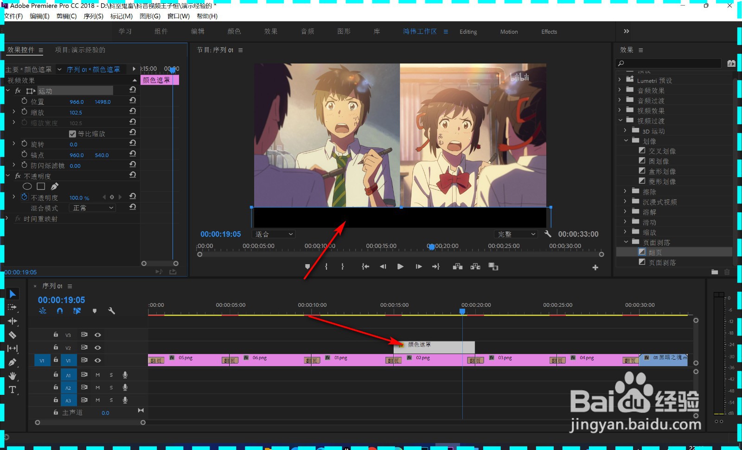
Task: Switch to the Editing workspace
Action: click(x=468, y=32)
